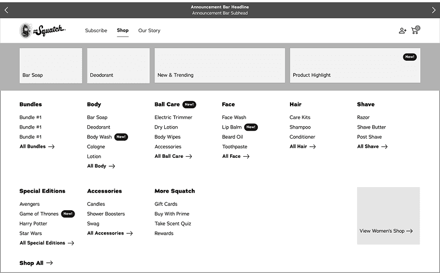Open Dry Lotion link
The width and height of the screenshot is (440, 275).
(166, 127)
